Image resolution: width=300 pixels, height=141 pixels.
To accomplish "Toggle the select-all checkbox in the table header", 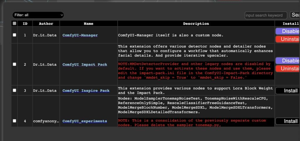I will (14, 24).
